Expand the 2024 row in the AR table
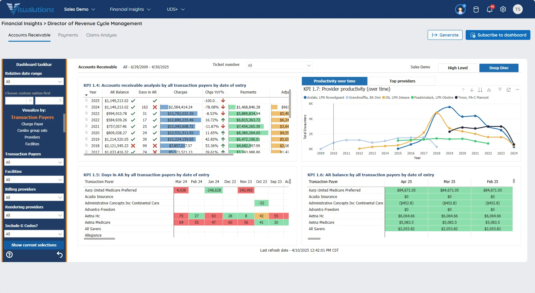Image resolution: width=535 pixels, height=293 pixels. pyautogui.click(x=87, y=107)
